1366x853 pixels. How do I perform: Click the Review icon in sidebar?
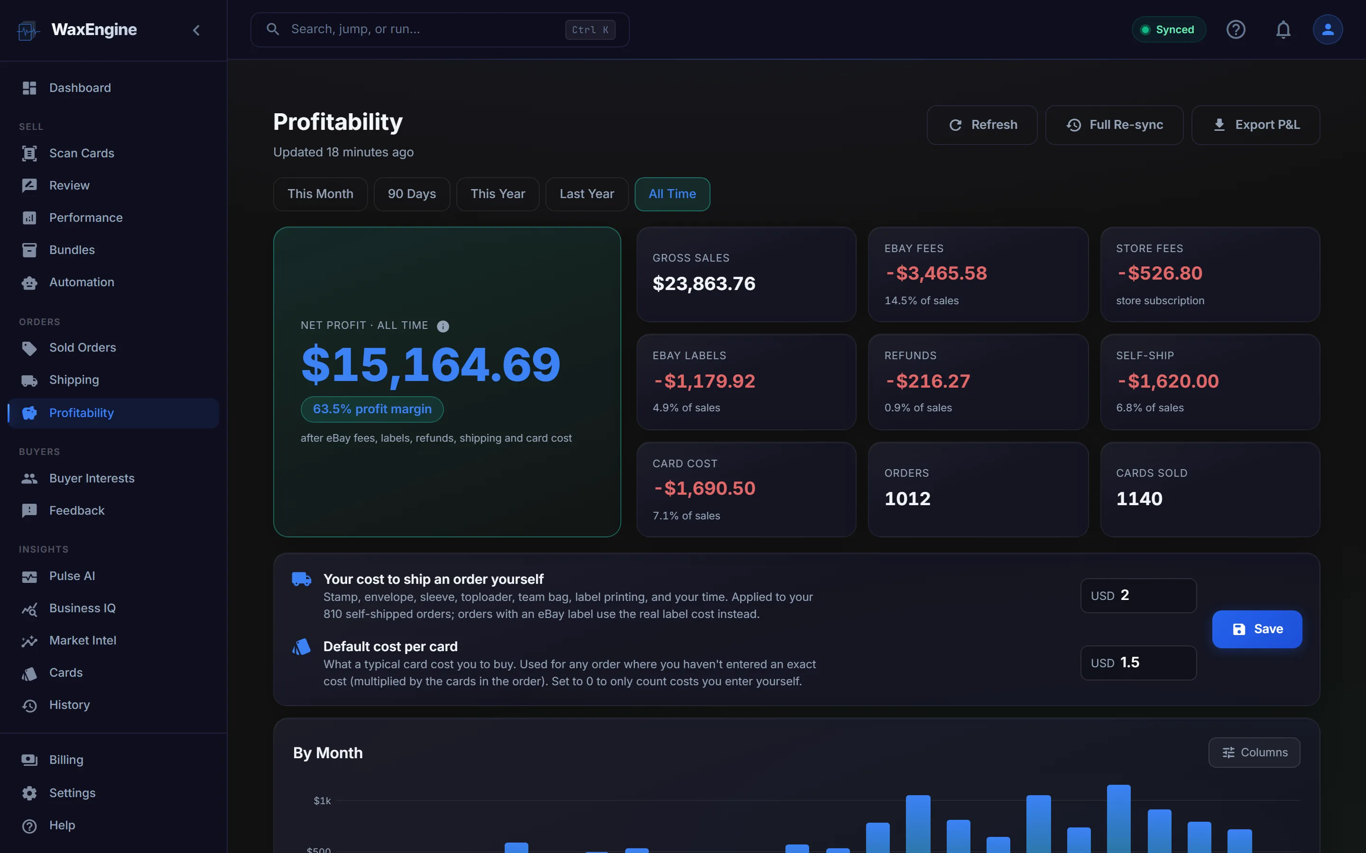pos(29,185)
